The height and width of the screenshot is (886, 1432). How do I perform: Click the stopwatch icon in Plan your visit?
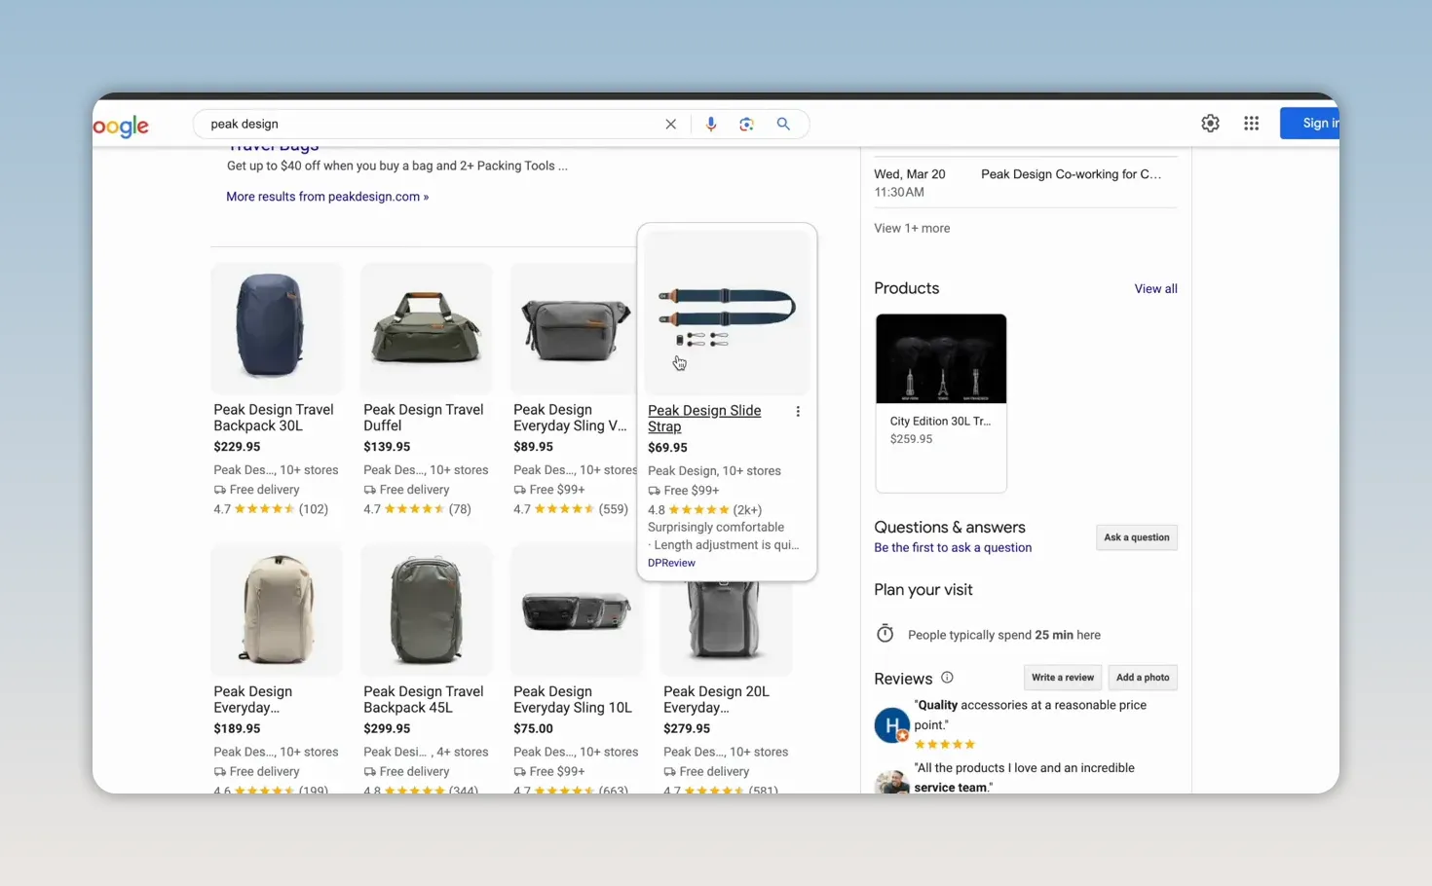point(885,634)
